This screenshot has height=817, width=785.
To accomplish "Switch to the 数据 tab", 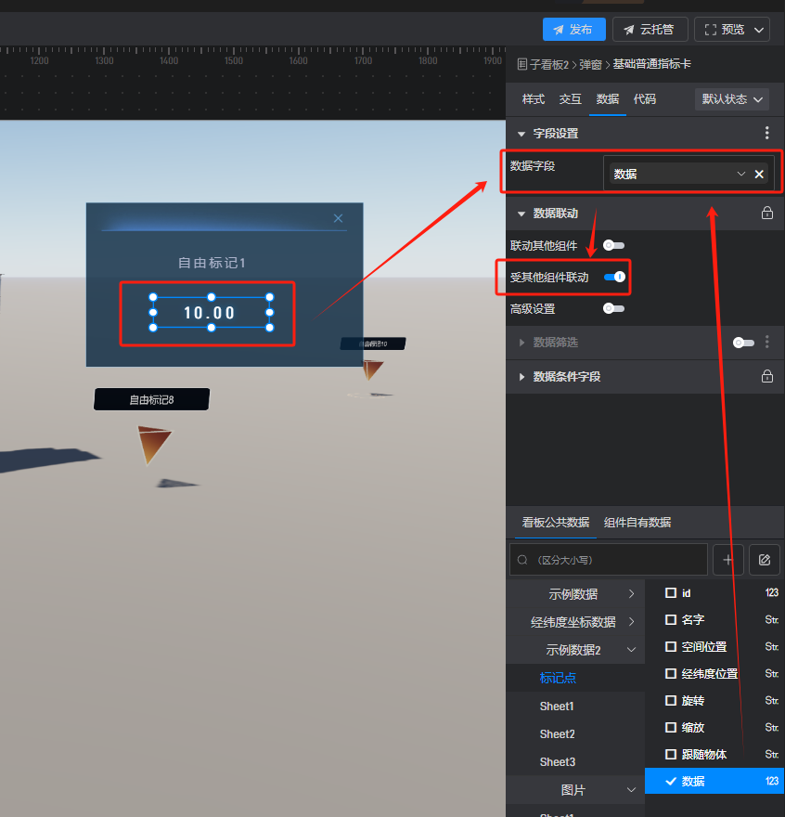I will pos(608,99).
